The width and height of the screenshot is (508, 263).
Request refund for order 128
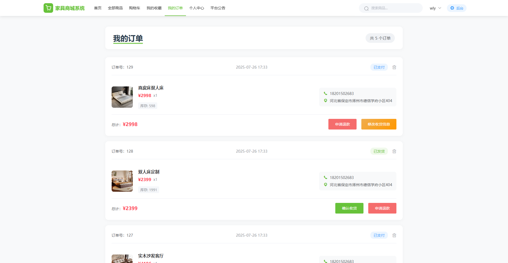382,208
